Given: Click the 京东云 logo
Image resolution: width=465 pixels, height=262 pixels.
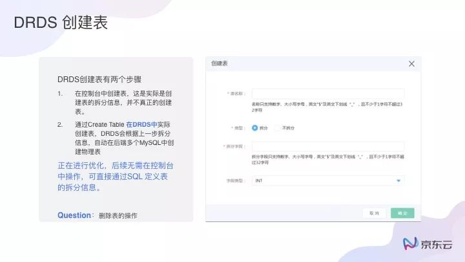Looking at the screenshot, I should pos(428,244).
